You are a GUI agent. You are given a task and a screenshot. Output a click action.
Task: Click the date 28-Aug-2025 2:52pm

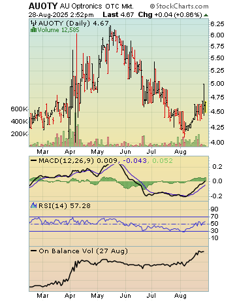tap(61, 15)
